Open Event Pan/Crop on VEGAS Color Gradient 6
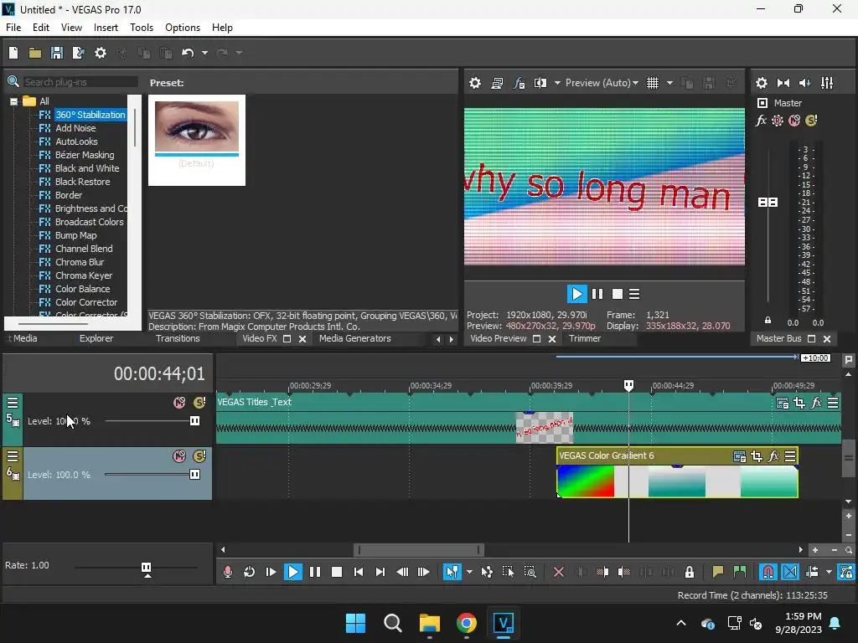Screen dimensions: 858x643 (757, 456)
